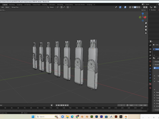The width and height of the screenshot is (159, 119).
Task: Toggle viewport overlays display
Action: tap(125, 7)
